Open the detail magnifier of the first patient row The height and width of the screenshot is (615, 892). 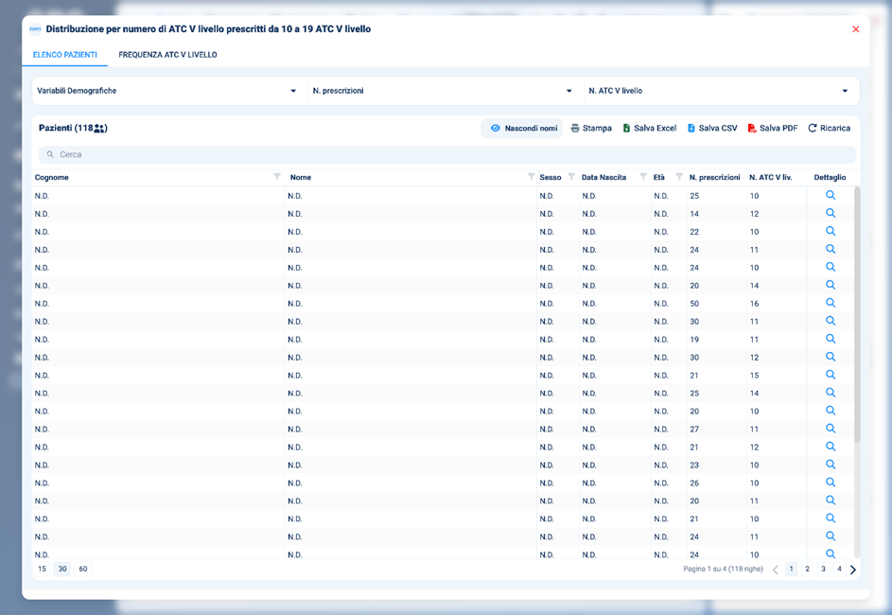831,196
